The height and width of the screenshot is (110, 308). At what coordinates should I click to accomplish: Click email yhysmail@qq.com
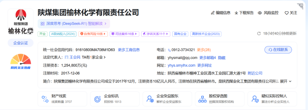(182, 58)
